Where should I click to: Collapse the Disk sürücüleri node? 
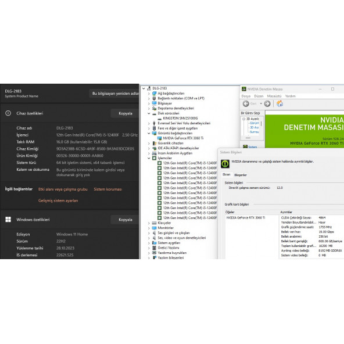(149, 113)
